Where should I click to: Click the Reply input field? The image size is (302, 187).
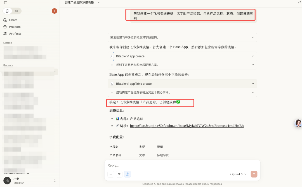pyautogui.click(x=168, y=165)
